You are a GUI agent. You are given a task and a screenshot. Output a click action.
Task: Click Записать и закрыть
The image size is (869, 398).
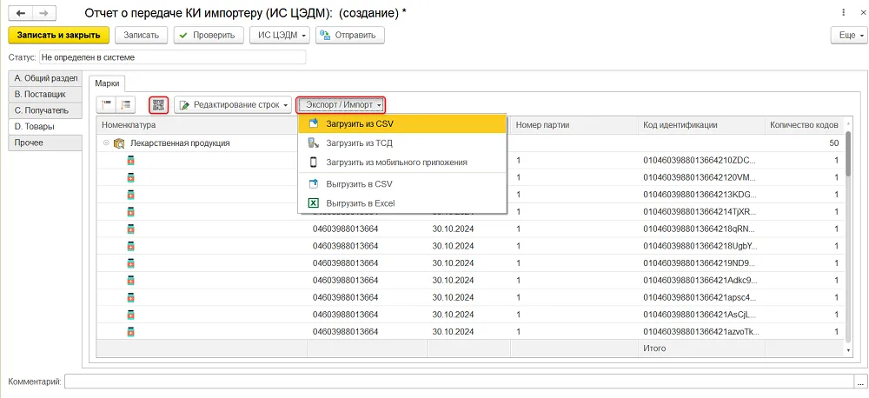(x=59, y=36)
